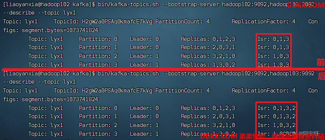Click first '[liaoyanxia@hadoop102 kafka]$' shell prompt
325x140 pixels.
[x=49, y=4]
